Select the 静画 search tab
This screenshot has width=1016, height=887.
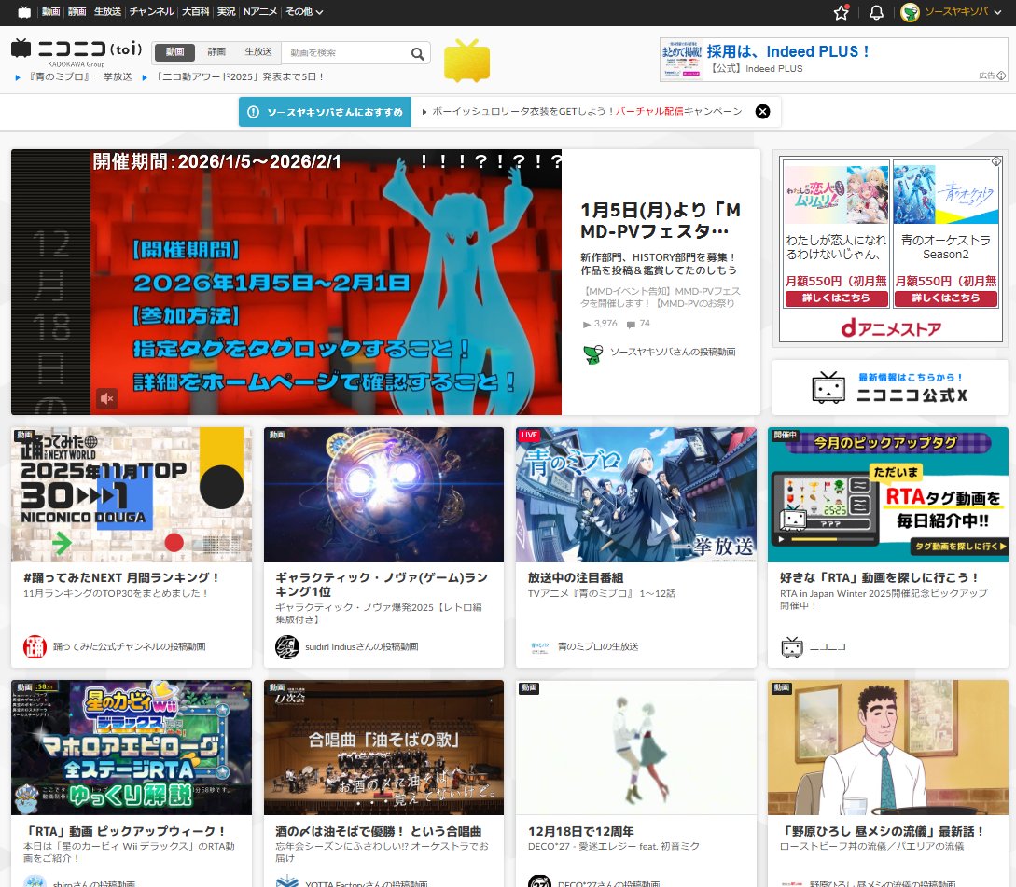[x=216, y=52]
